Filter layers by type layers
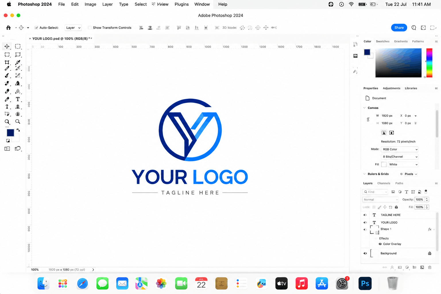441x294 pixels. coord(406,192)
